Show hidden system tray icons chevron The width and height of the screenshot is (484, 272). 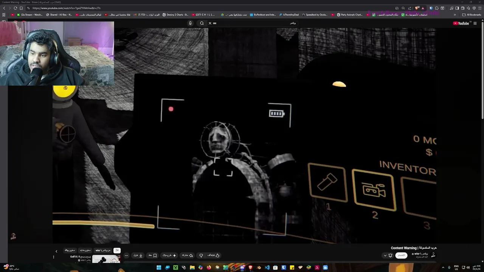tap(443, 267)
